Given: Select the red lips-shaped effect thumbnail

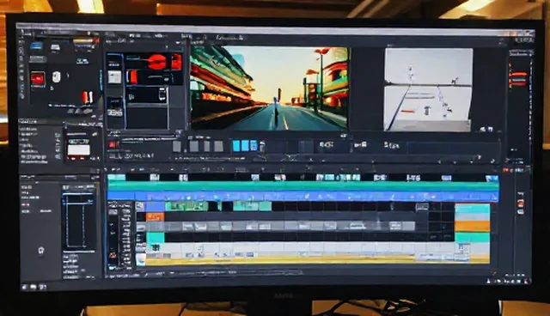Looking at the screenshot, I should 156,62.
